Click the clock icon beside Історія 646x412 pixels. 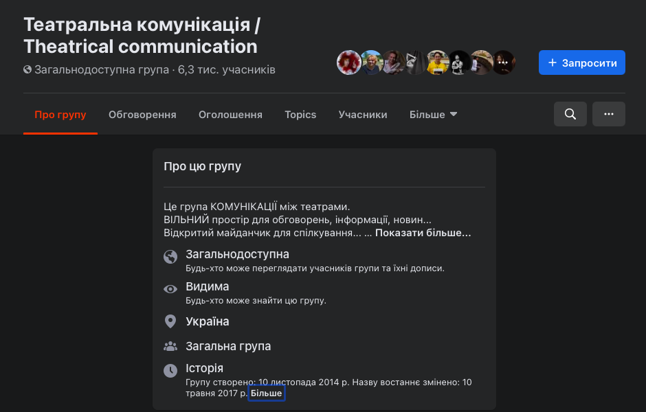pos(170,371)
